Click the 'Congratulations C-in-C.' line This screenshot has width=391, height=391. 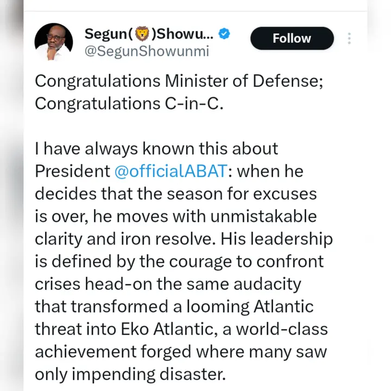coord(129,104)
